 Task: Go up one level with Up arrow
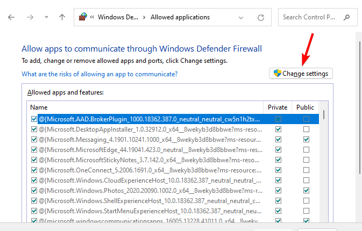pos(62,17)
